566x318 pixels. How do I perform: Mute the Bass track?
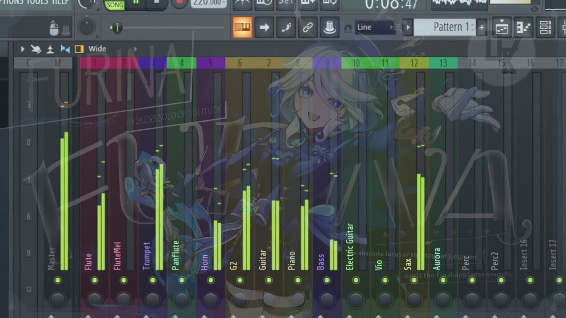pos(327,280)
